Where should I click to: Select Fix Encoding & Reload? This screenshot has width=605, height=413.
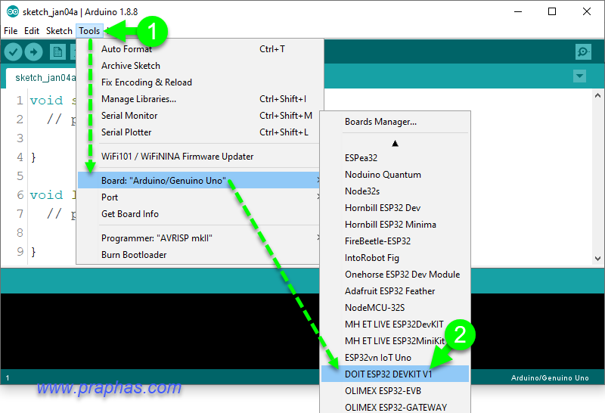200,82
